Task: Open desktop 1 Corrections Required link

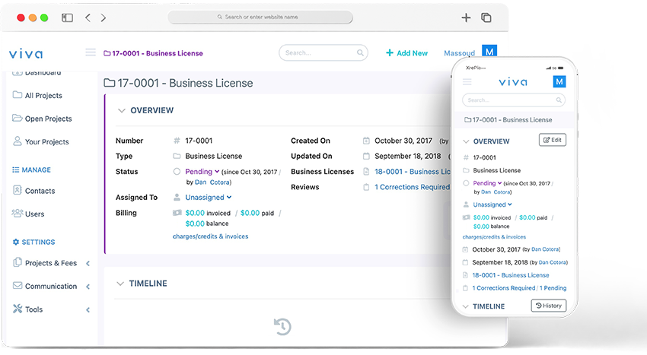Action: [x=413, y=187]
